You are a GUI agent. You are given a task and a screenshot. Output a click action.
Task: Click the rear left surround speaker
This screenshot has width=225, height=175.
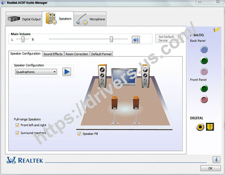pyautogui.click(x=115, y=110)
